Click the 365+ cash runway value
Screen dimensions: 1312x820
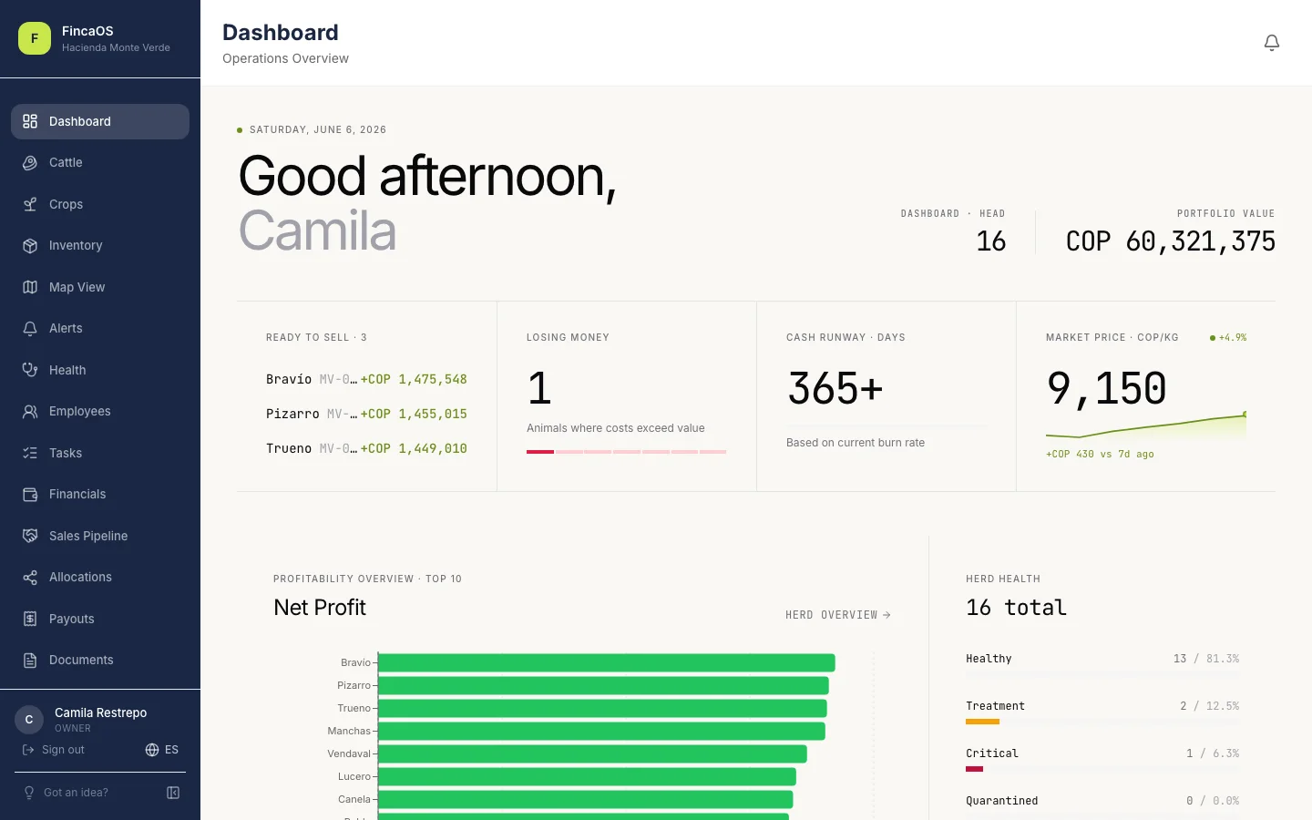point(835,389)
